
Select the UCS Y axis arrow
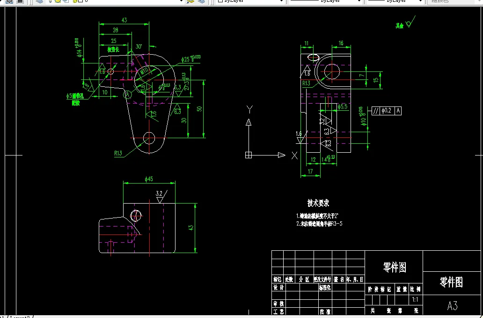tap(249, 122)
